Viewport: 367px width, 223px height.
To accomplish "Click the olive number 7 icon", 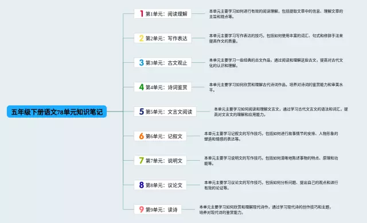I will [142, 161].
